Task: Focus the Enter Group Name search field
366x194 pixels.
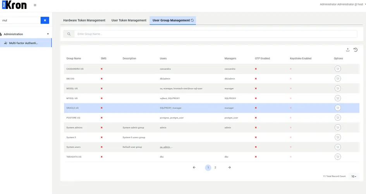Action: point(215,34)
